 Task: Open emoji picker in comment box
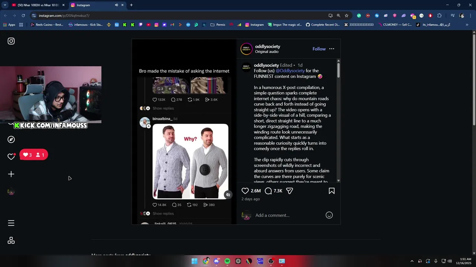[329, 215]
